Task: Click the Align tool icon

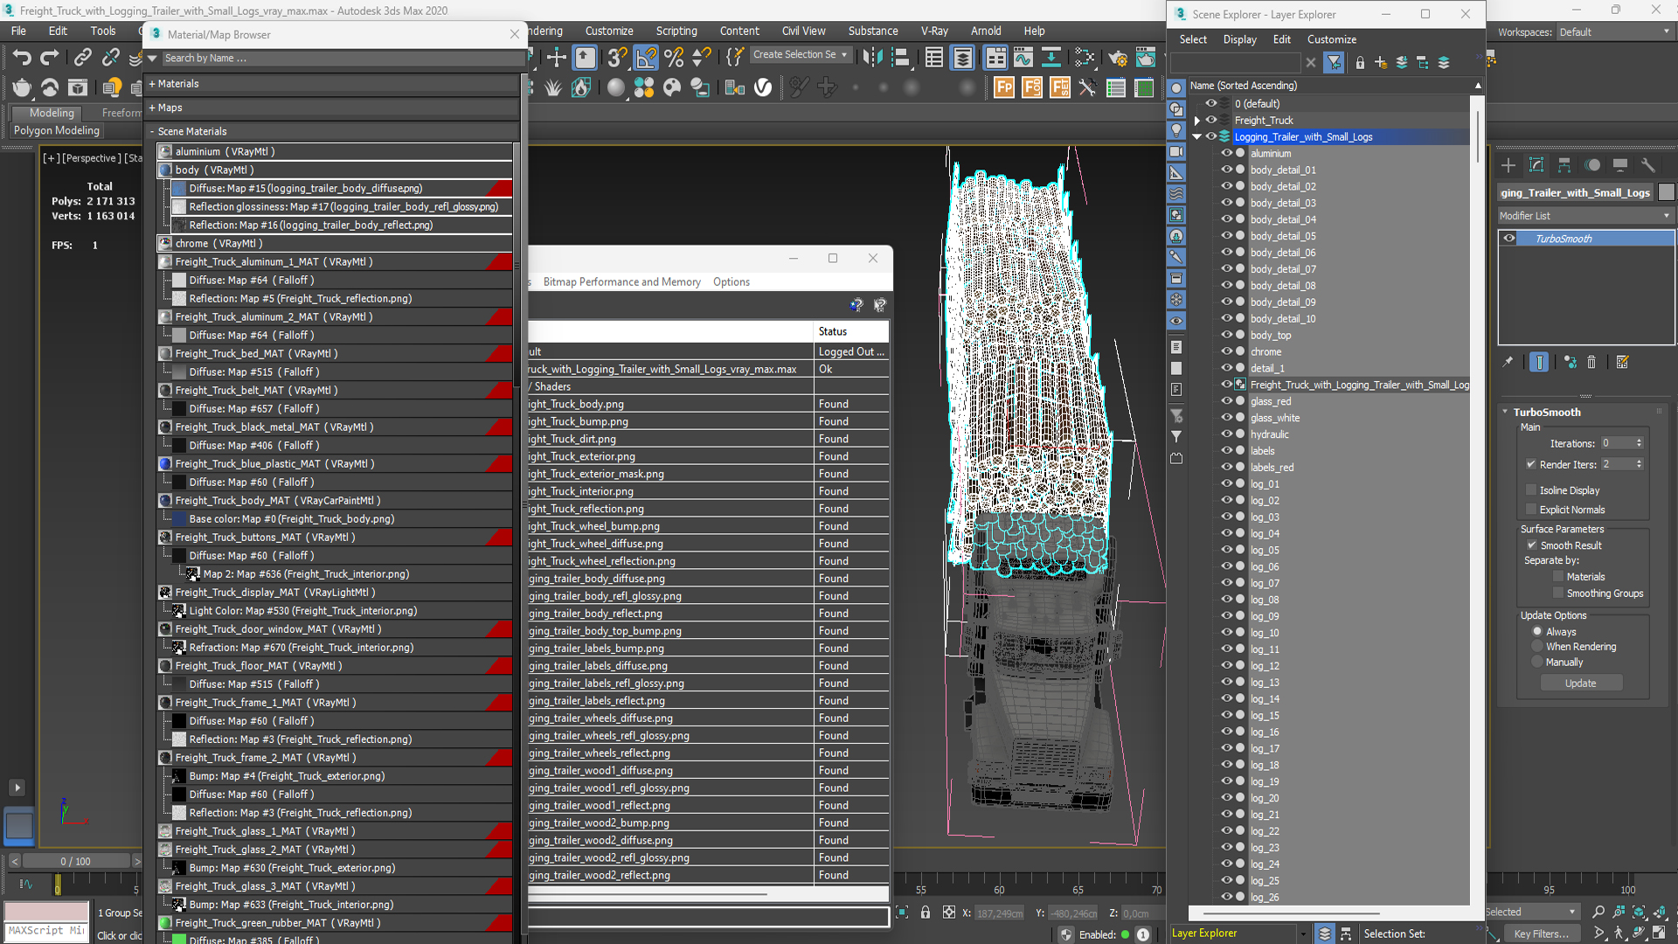Action: 900,58
